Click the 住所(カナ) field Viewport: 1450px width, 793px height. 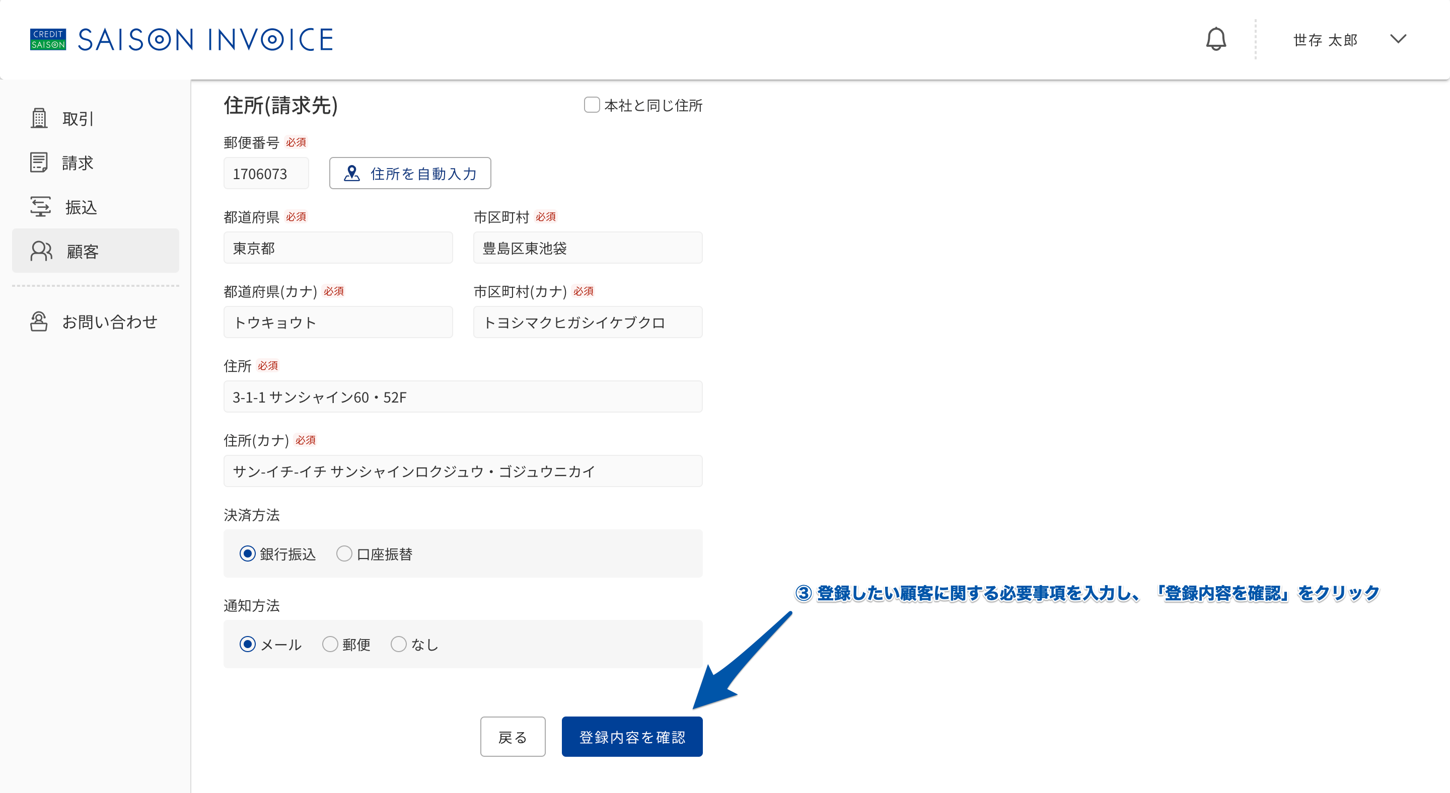click(x=463, y=471)
